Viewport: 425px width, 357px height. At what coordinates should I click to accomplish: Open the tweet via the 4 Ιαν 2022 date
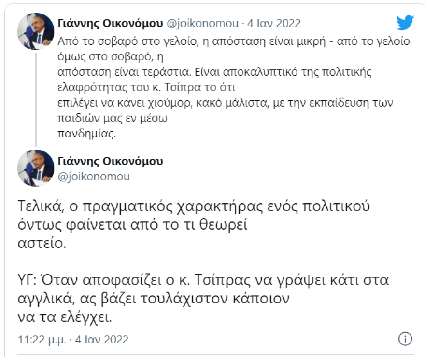(x=272, y=22)
